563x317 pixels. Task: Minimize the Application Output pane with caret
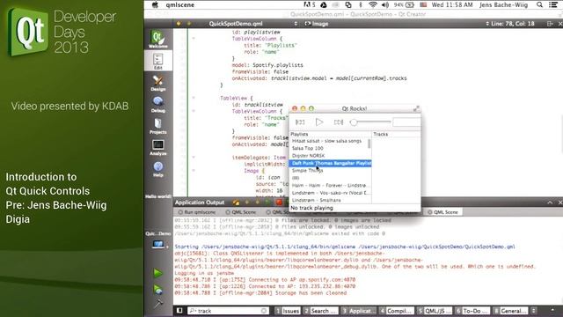[550, 203]
